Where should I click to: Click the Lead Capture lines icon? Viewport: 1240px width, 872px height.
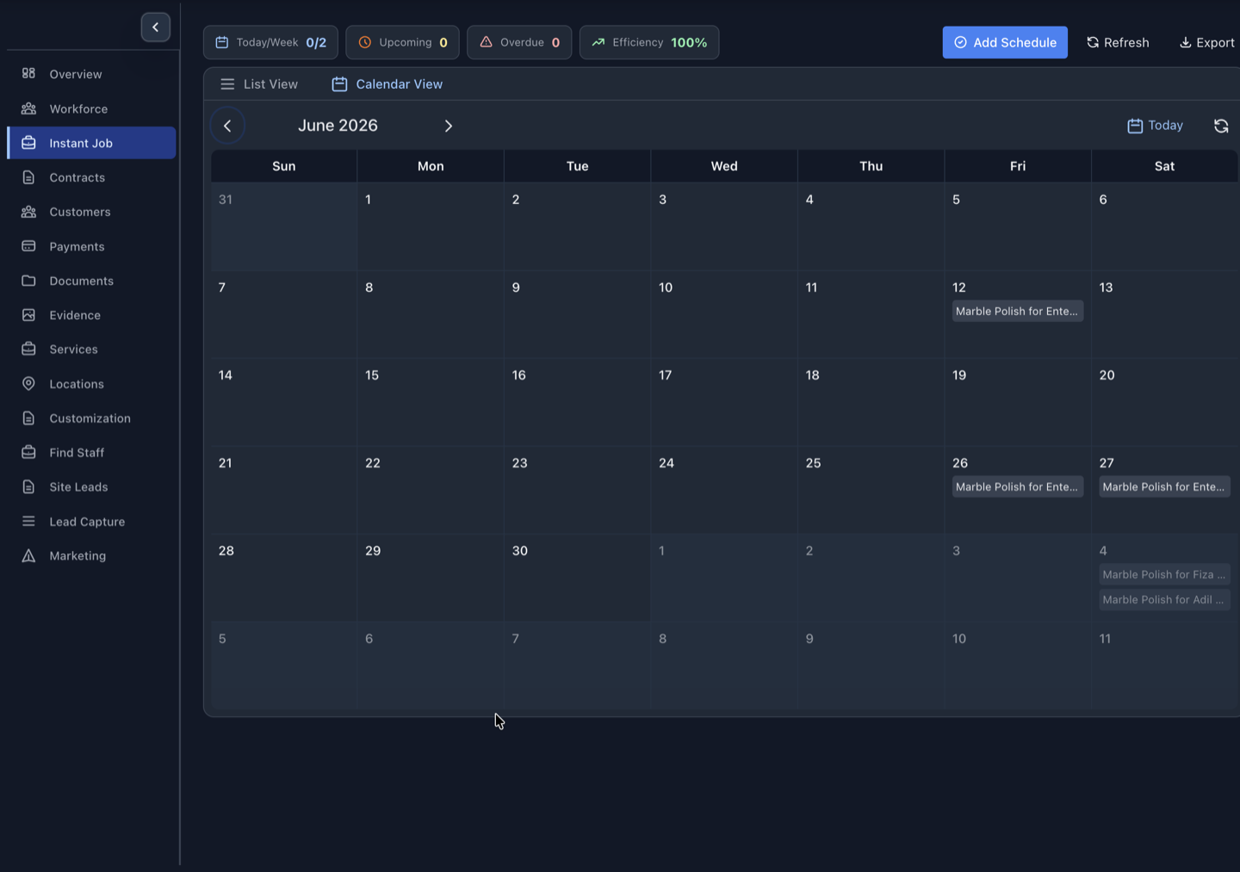click(x=28, y=522)
